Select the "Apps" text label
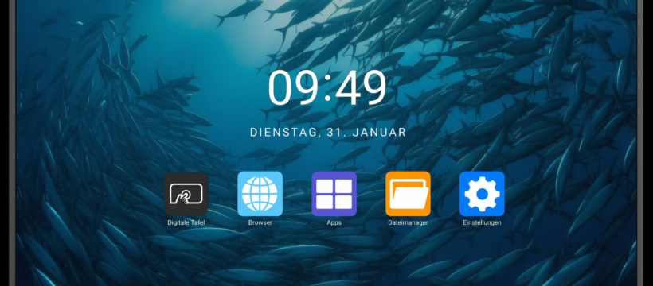The image size is (653, 286). click(334, 222)
